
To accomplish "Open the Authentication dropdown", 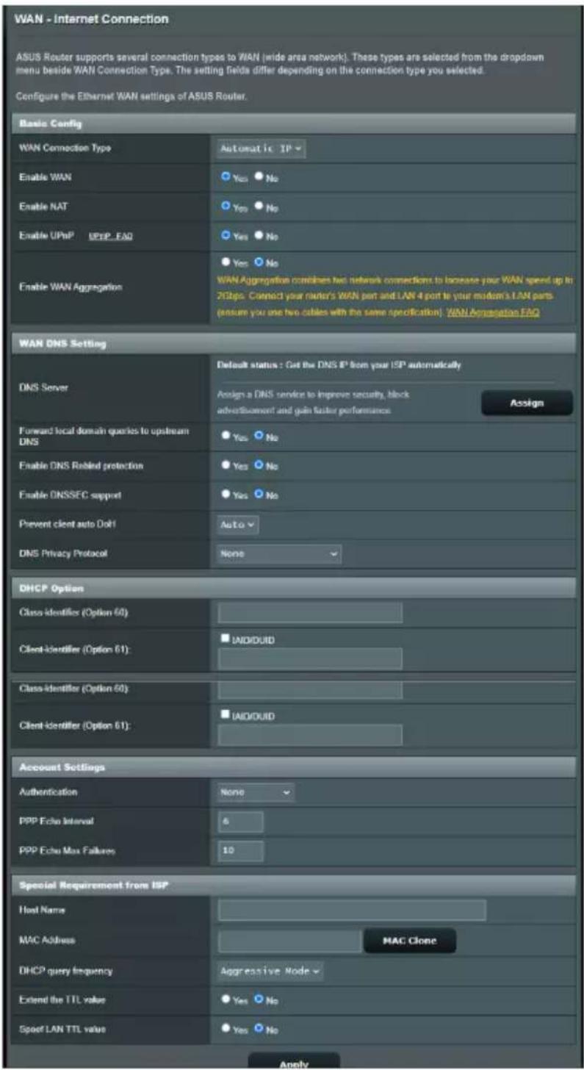I will point(256,792).
